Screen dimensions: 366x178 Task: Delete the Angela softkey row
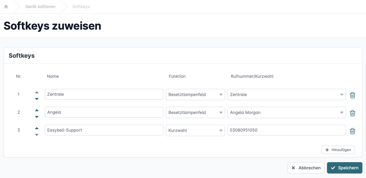[352, 113]
